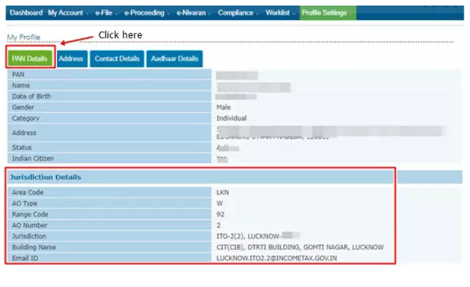Image resolution: width=470 pixels, height=287 pixels.
Task: Select Profile Settings in the navigation bar
Action: [x=324, y=12]
